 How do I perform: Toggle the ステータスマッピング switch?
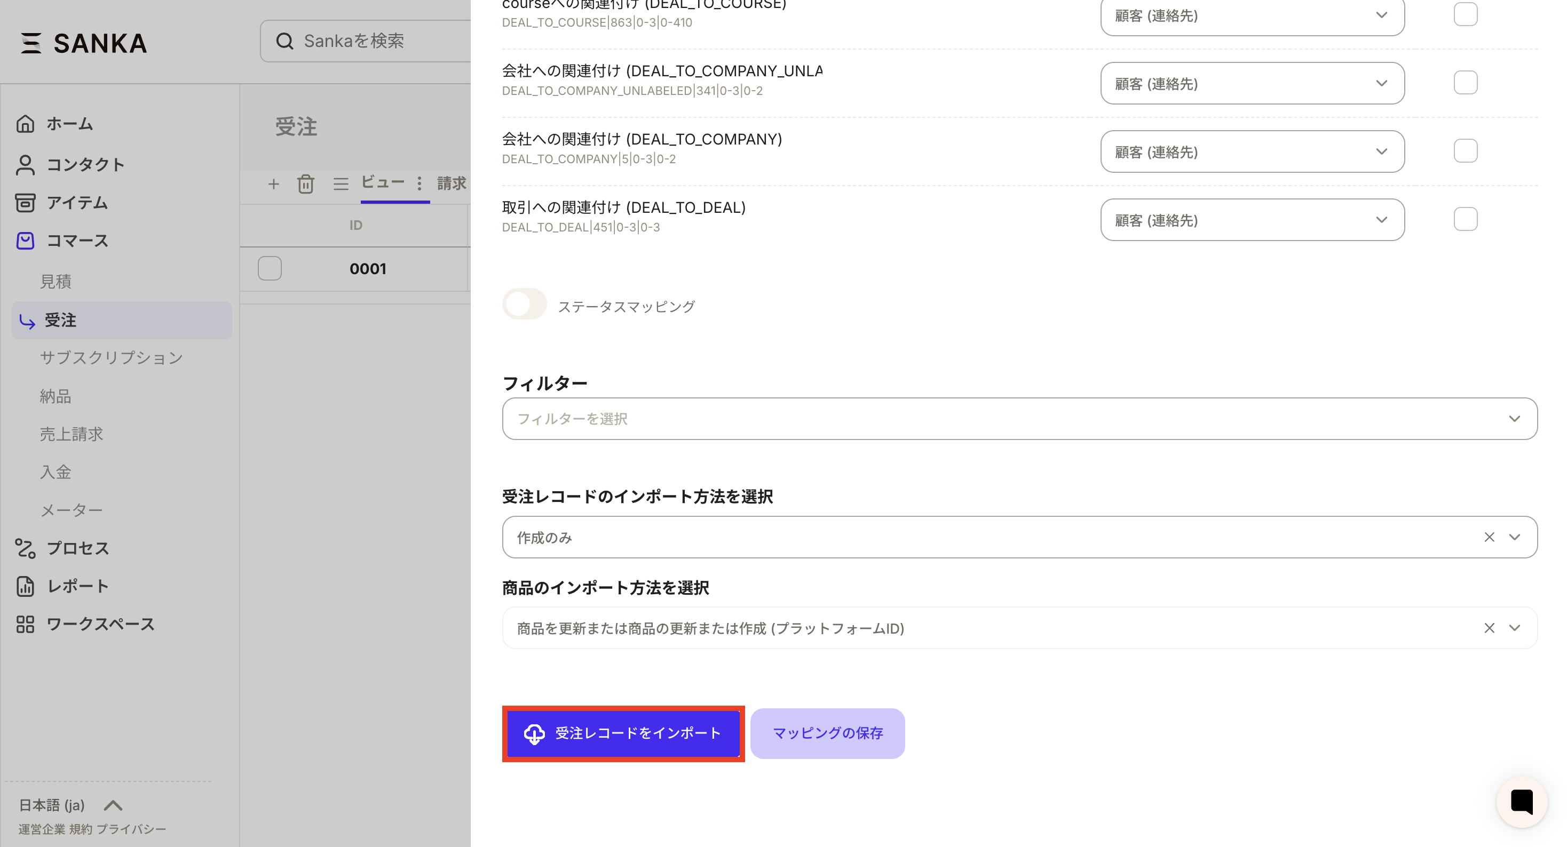524,304
